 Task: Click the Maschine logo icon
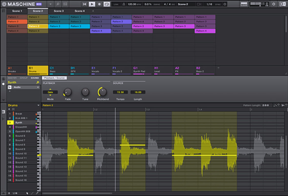pos(4,4)
